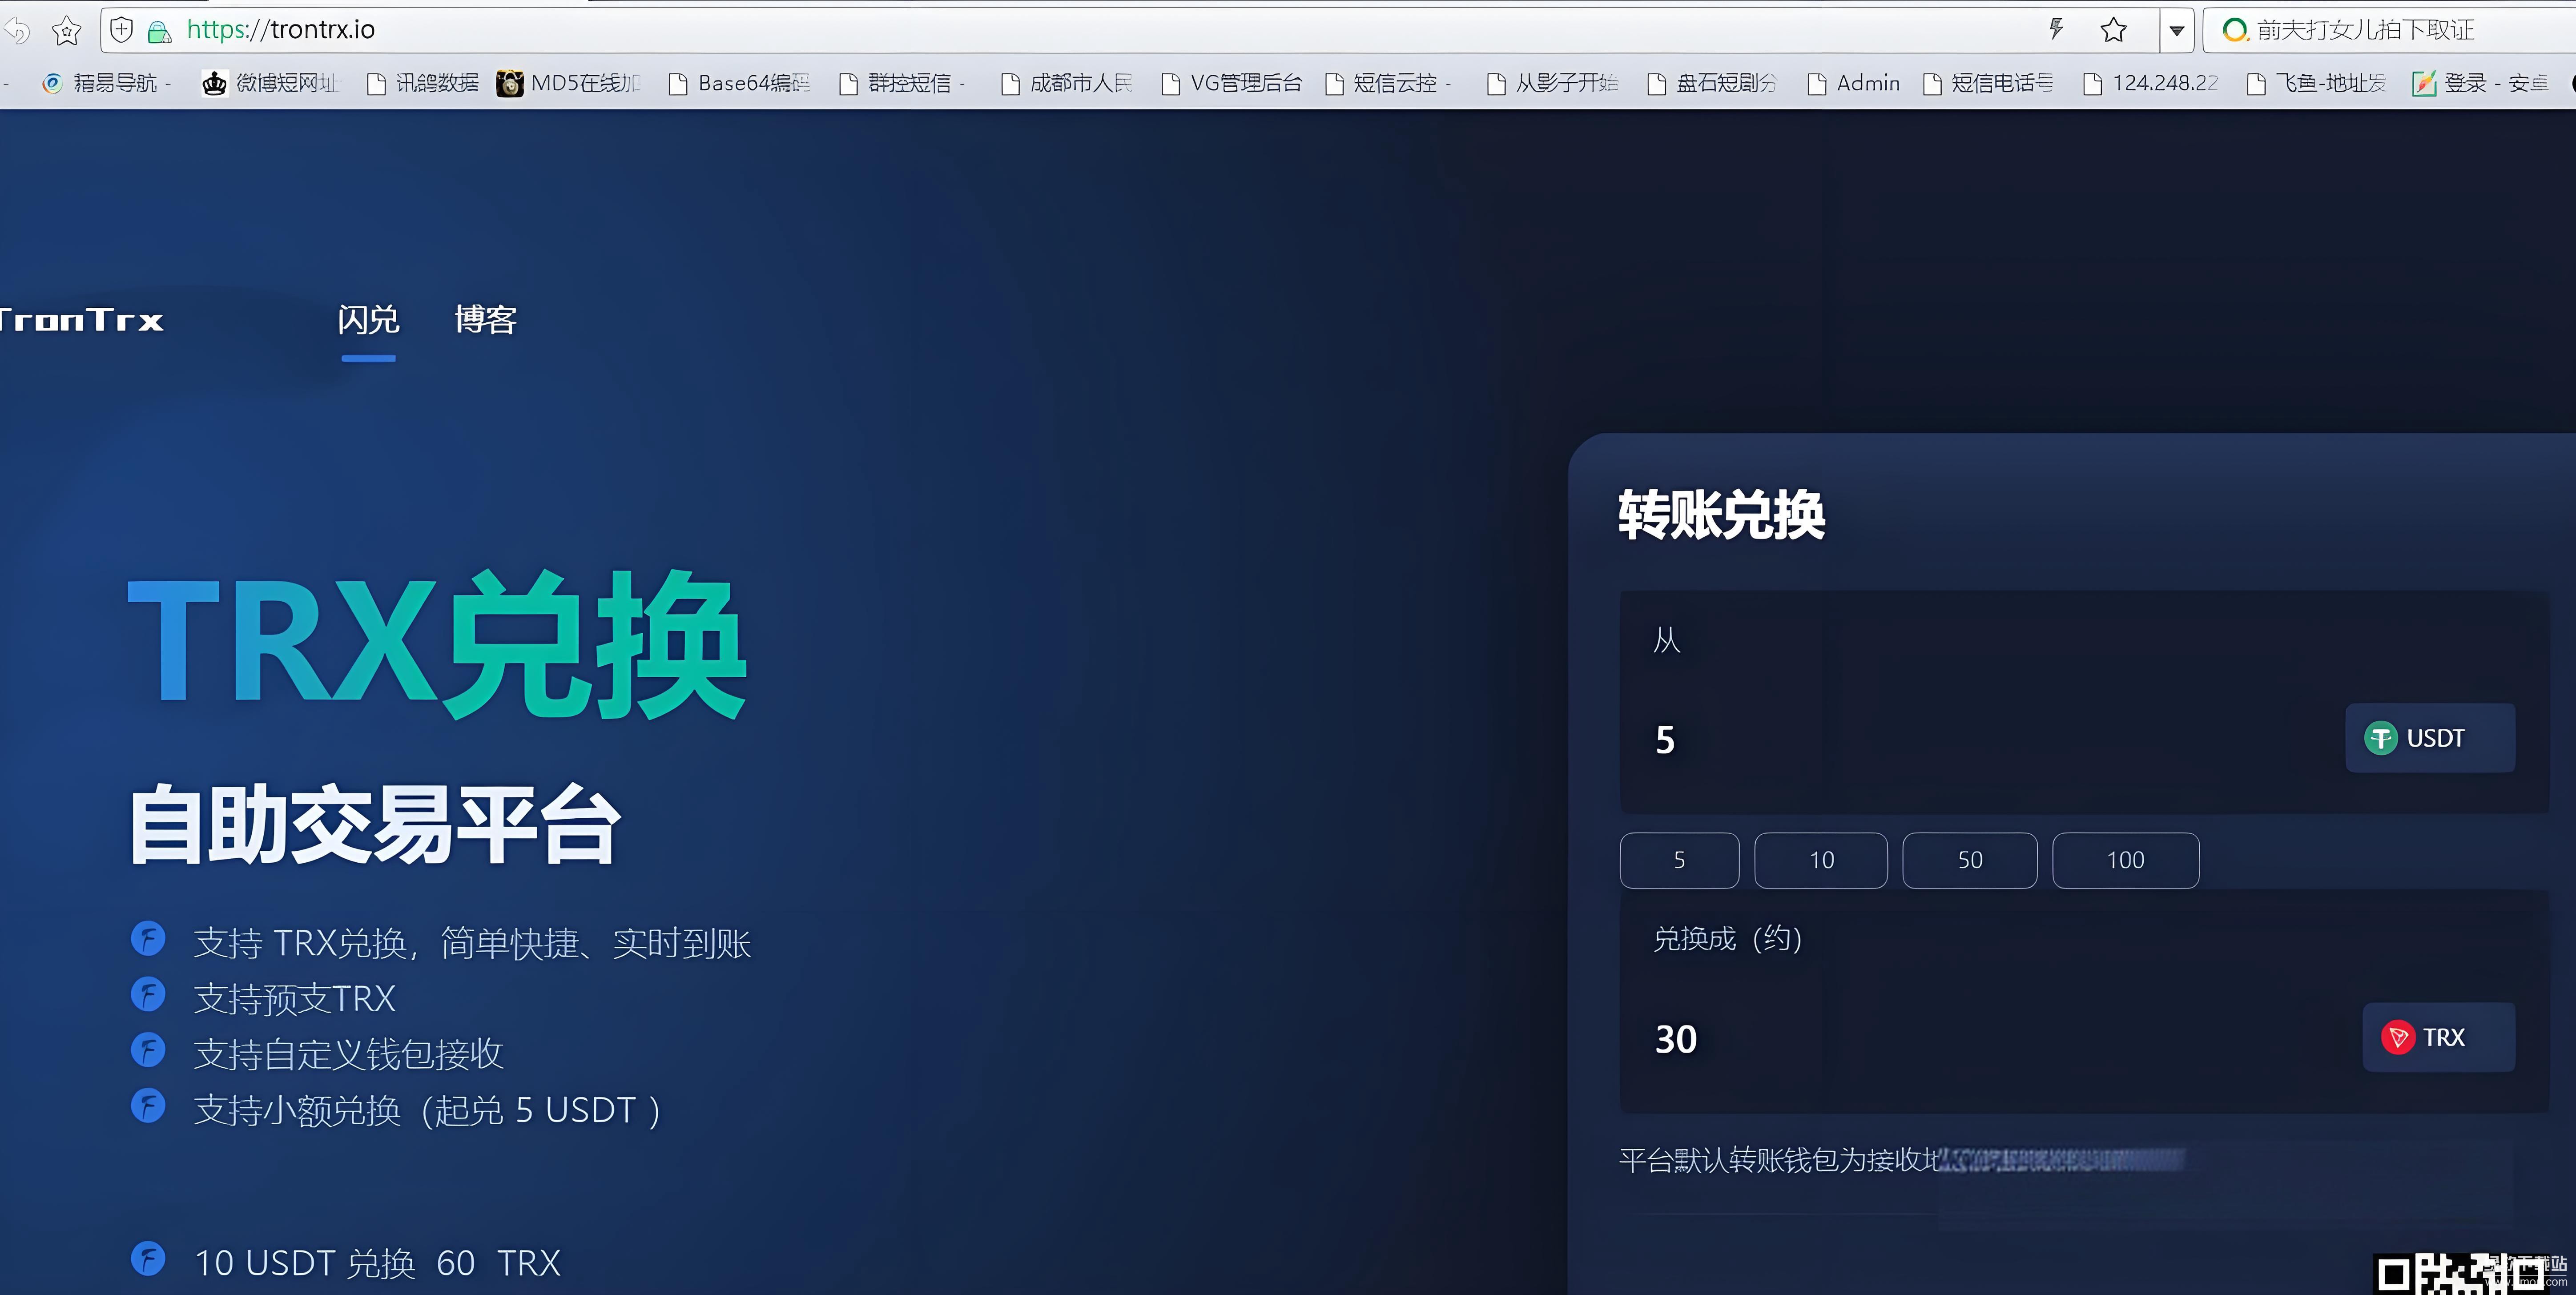
Task: Open the VG管理后台 bookmark
Action: tap(1231, 83)
